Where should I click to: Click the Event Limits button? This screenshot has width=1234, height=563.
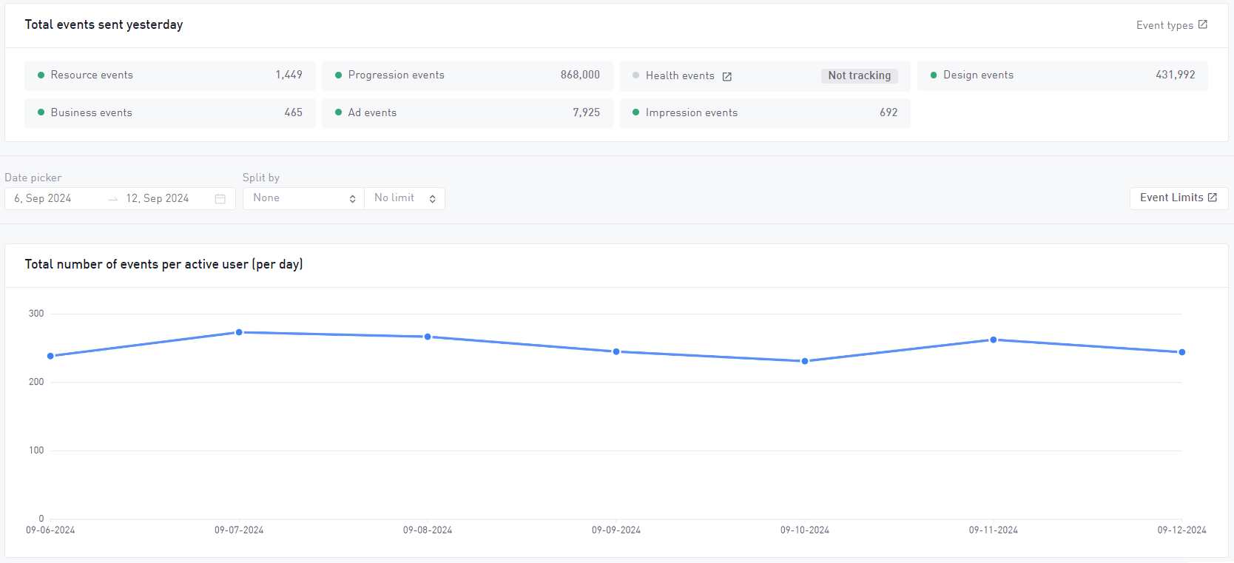tap(1179, 198)
